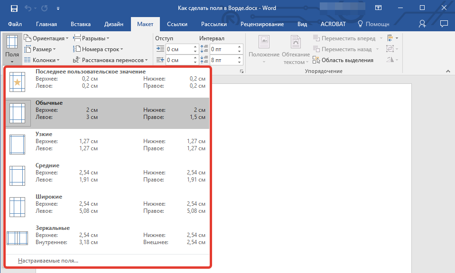Image resolution: width=455 pixels, height=273 pixels.
Task: Collapse the ribbon with the chevron
Action: click(x=448, y=71)
